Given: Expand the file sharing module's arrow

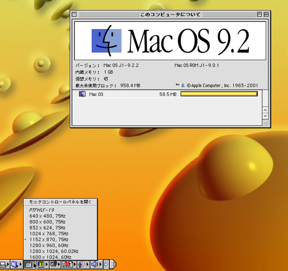Looking at the screenshot, I should (x=20, y=265).
